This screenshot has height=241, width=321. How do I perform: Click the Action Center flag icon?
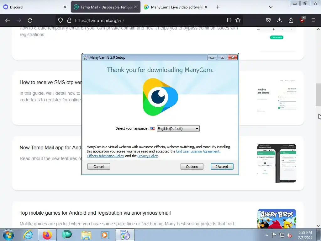click(274, 235)
